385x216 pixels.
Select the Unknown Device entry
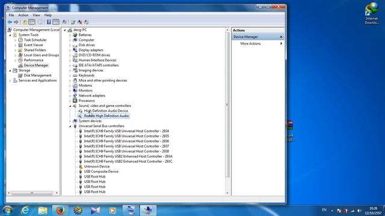click(97, 167)
